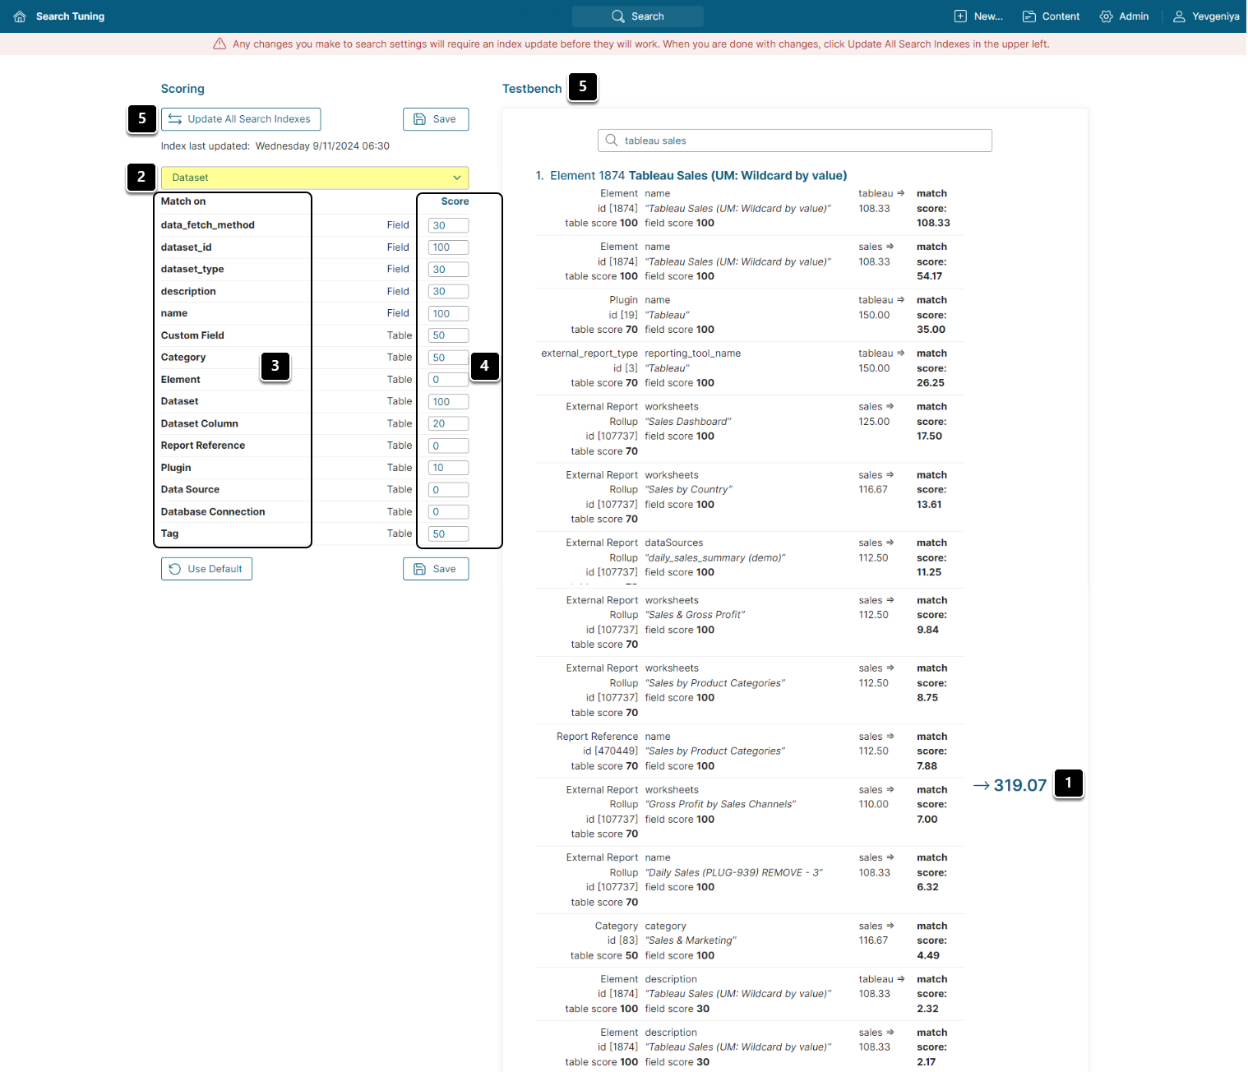This screenshot has height=1072, width=1248.
Task: Click the "daily_sales_summary (demo)" result text
Action: (x=715, y=558)
